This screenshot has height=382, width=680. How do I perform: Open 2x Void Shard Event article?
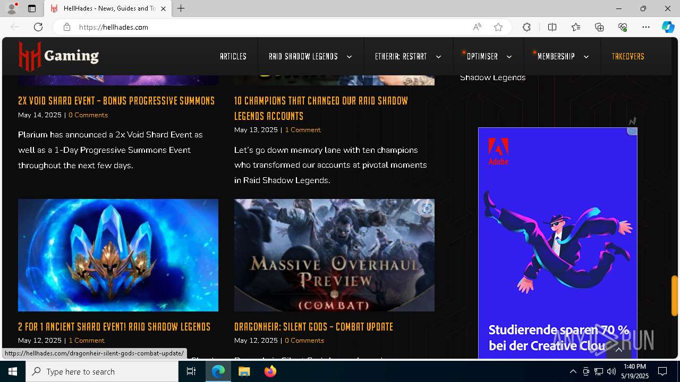pos(116,101)
